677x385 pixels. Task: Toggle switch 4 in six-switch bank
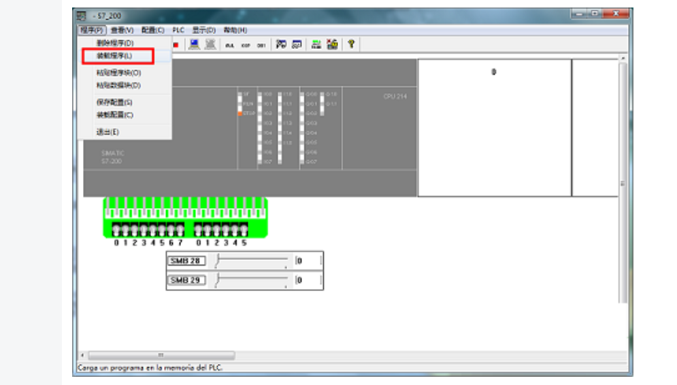[x=235, y=229]
